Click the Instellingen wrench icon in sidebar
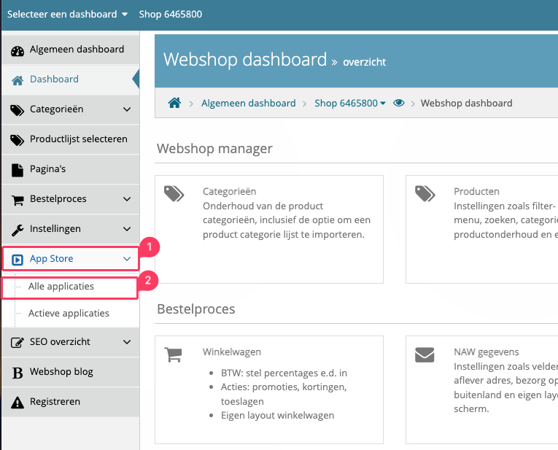 tap(18, 229)
